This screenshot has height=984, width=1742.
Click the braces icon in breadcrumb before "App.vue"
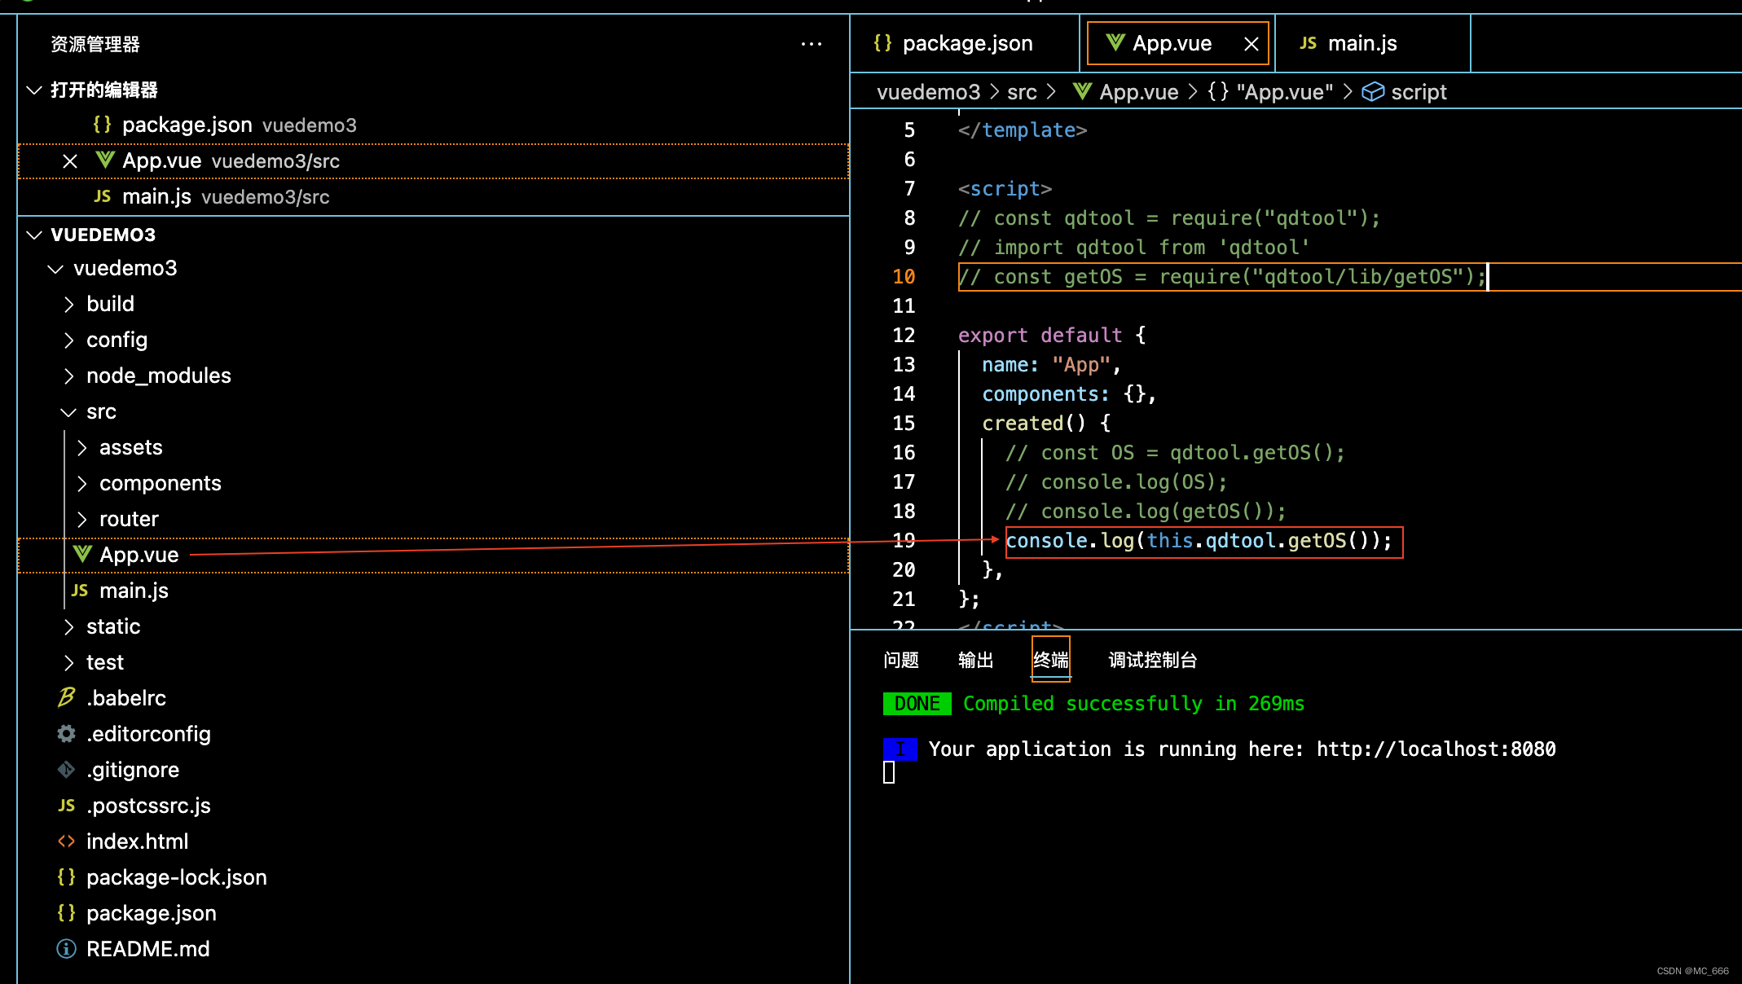(x=1218, y=92)
